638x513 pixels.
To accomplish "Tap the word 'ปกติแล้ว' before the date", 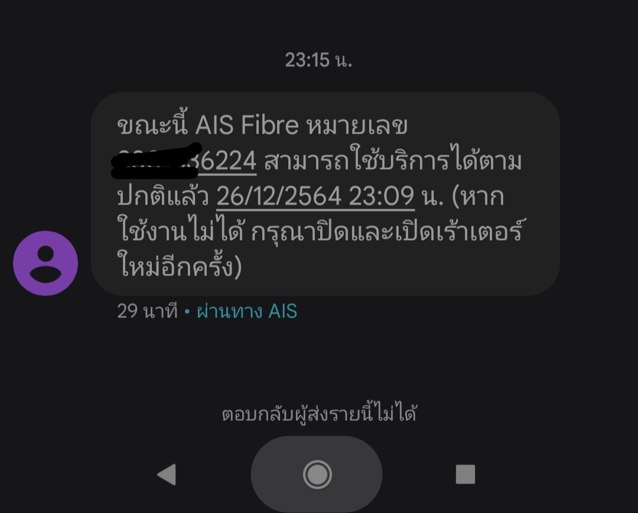I will pyautogui.click(x=163, y=196).
